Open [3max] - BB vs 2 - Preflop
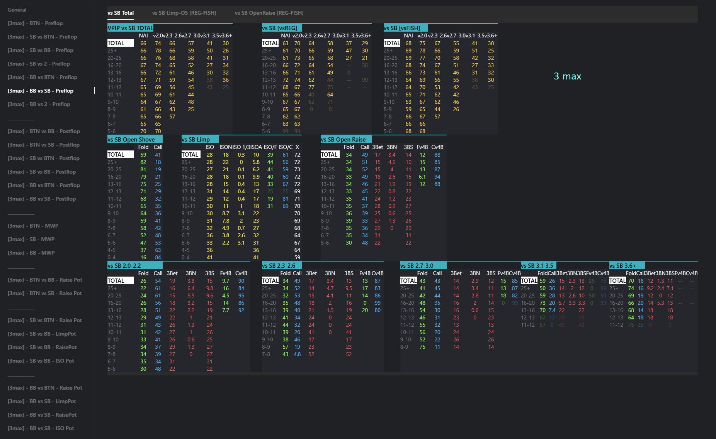Image resolution: width=716 pixels, height=439 pixels. (x=39, y=104)
